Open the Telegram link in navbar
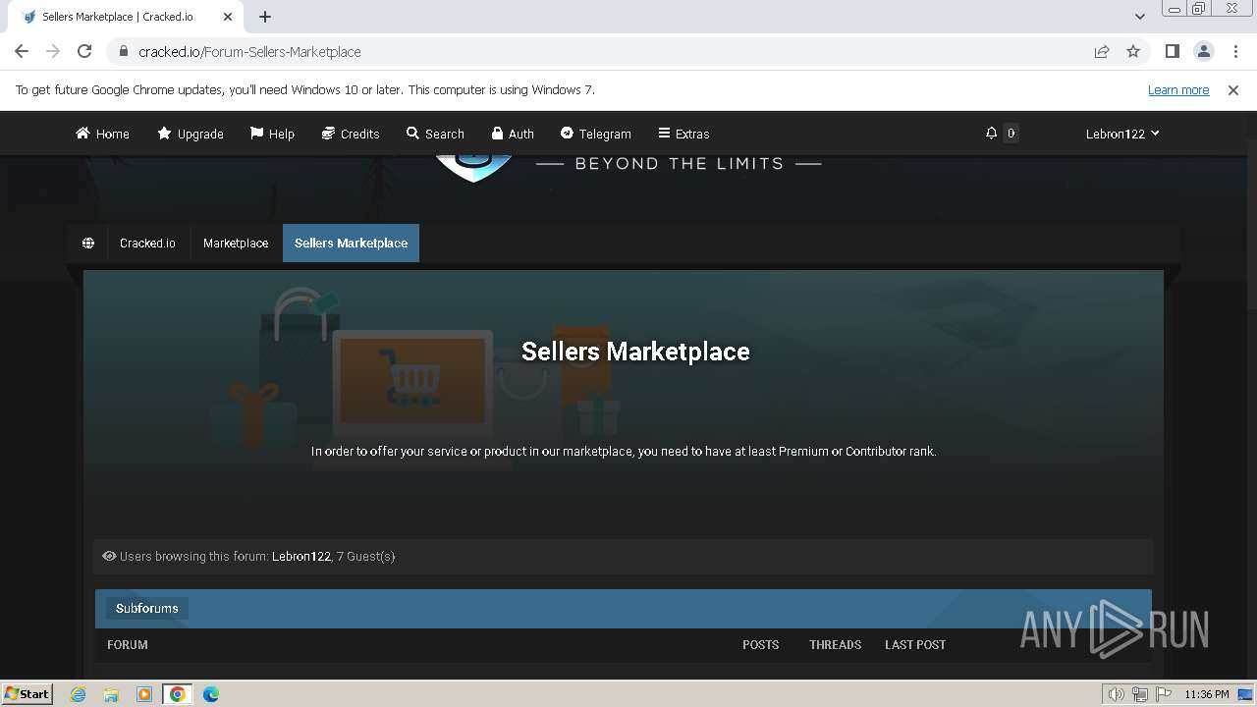This screenshot has height=707, width=1257. (595, 134)
